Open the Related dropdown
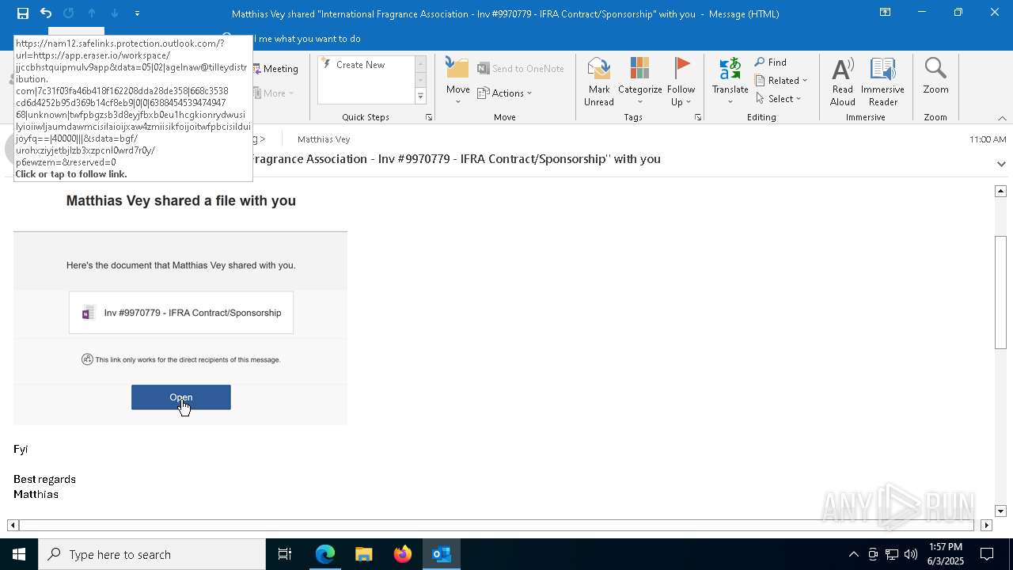The width and height of the screenshot is (1013, 570). pos(781,81)
